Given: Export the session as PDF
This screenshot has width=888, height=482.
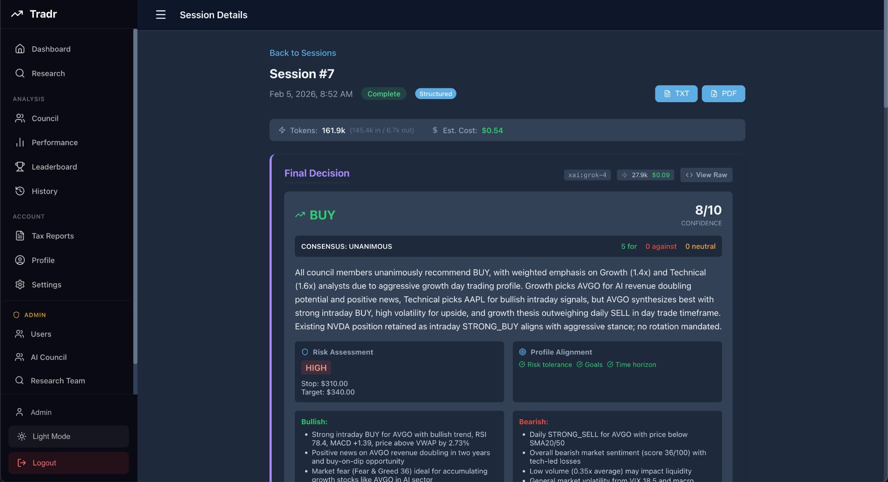Looking at the screenshot, I should pyautogui.click(x=723, y=94).
